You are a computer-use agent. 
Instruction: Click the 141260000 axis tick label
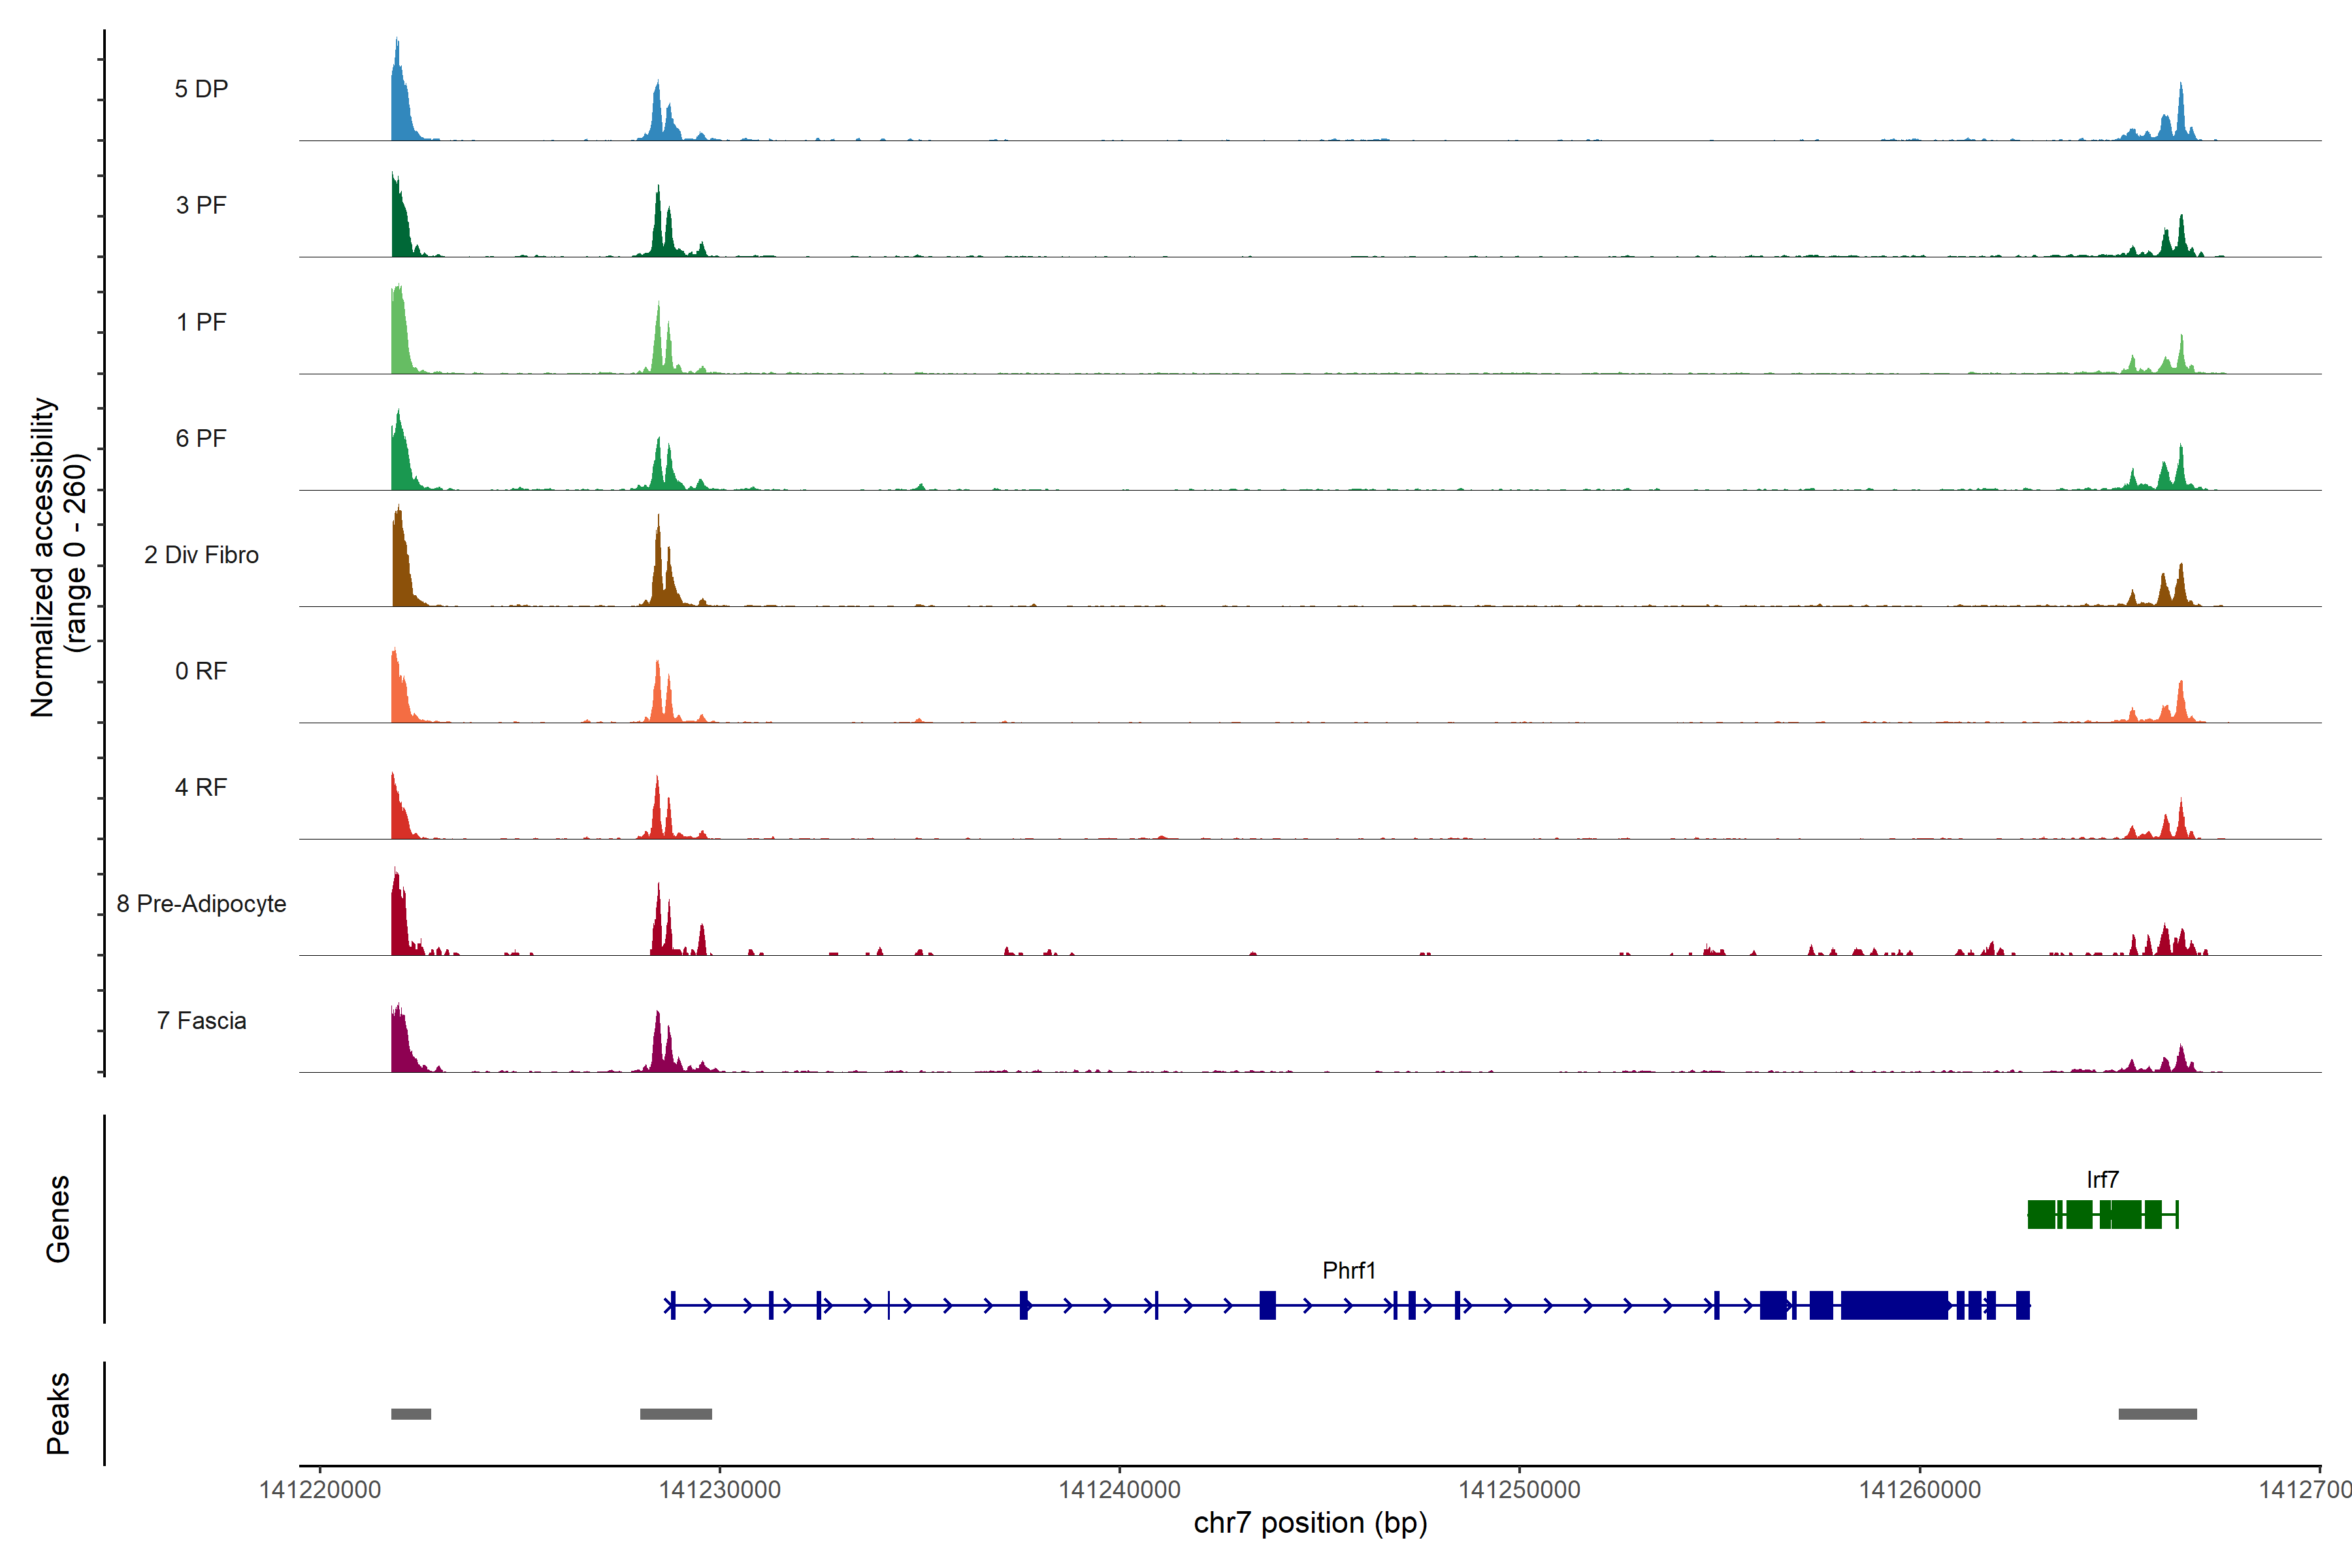coord(1919,1490)
